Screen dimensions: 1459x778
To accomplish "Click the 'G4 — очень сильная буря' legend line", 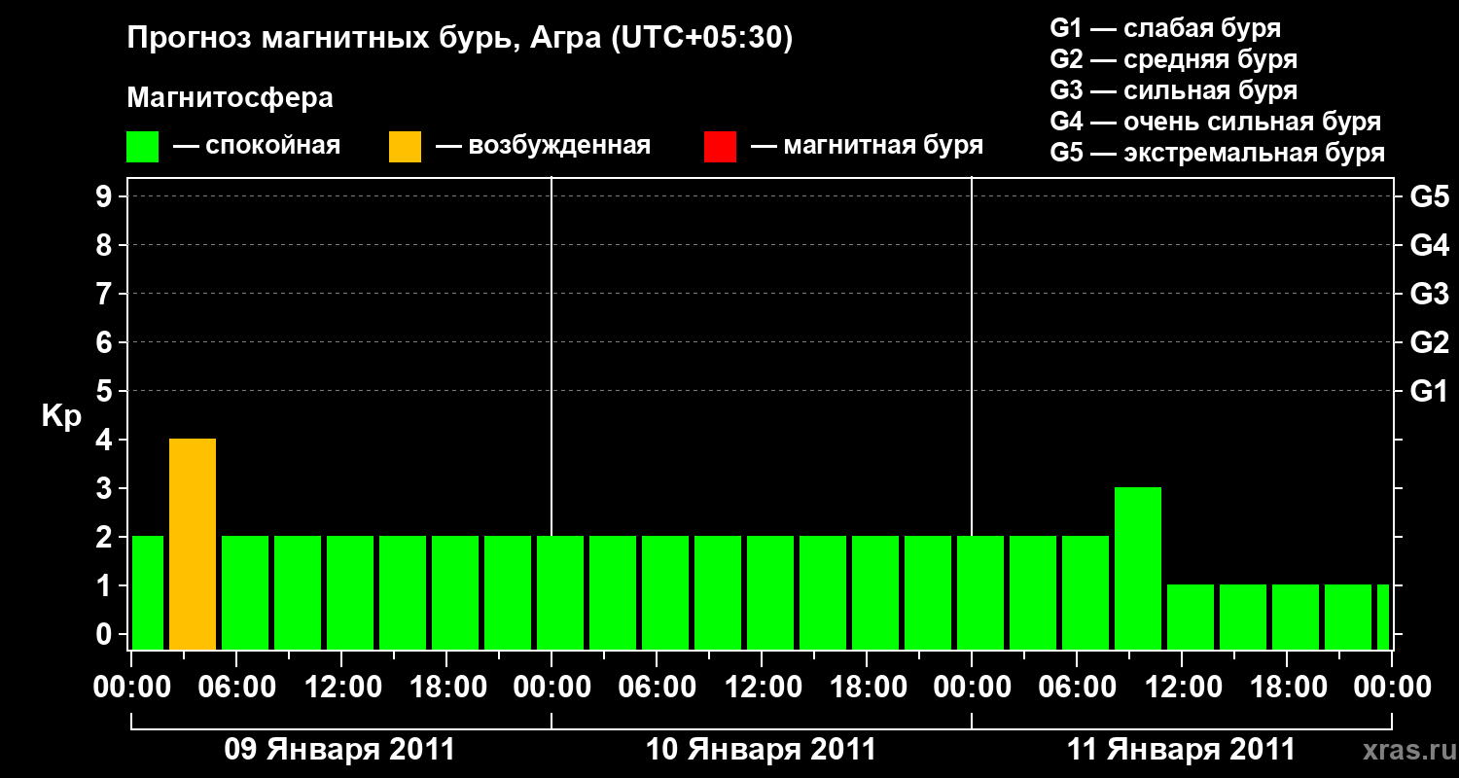I will [1216, 122].
